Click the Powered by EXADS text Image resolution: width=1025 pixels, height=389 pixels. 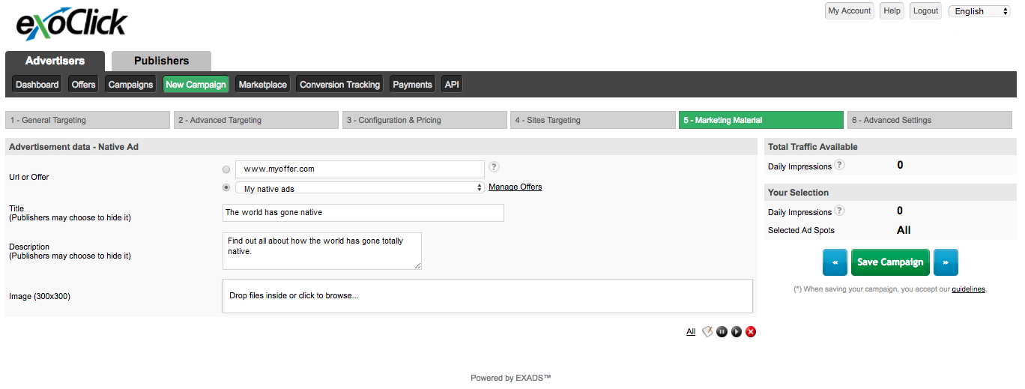(x=511, y=378)
